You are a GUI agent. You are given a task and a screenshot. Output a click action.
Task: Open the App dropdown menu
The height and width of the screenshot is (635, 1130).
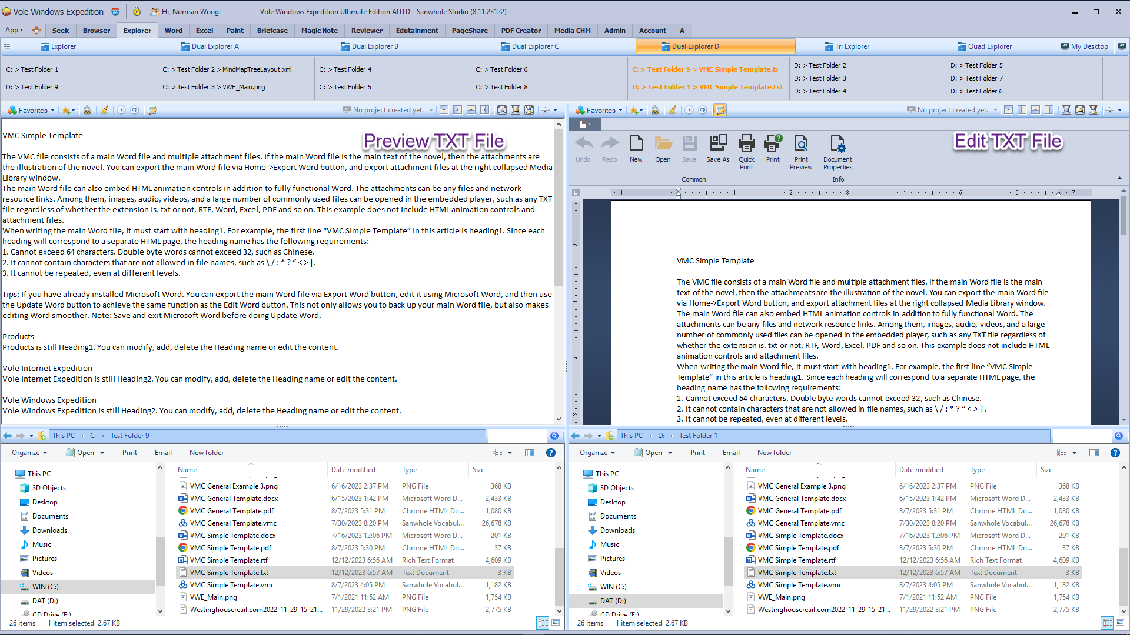(x=14, y=31)
